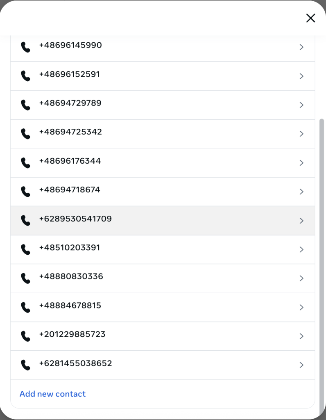The image size is (326, 420).
Task: Close the contacts dialog with the X
Action: point(310,18)
